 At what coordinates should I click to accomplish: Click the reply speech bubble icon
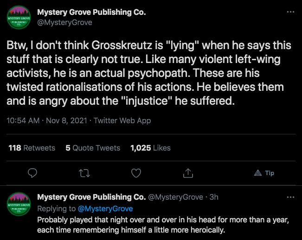pos(32,173)
